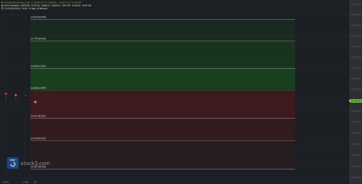Click the 21:00 marker on time axis

(25, 182)
